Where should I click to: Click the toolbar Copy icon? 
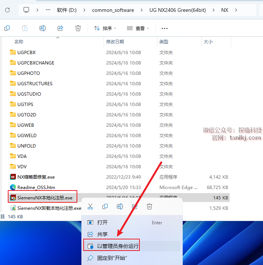(x=7, y=28)
